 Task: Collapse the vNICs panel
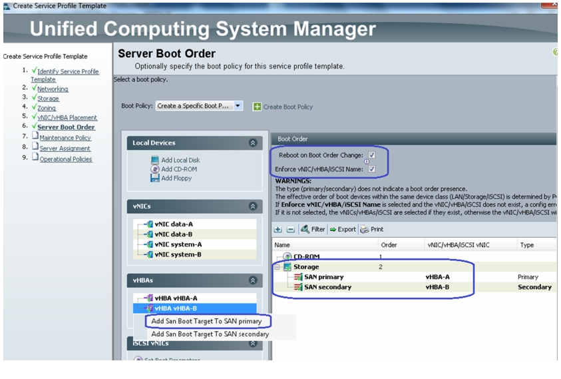click(x=253, y=206)
